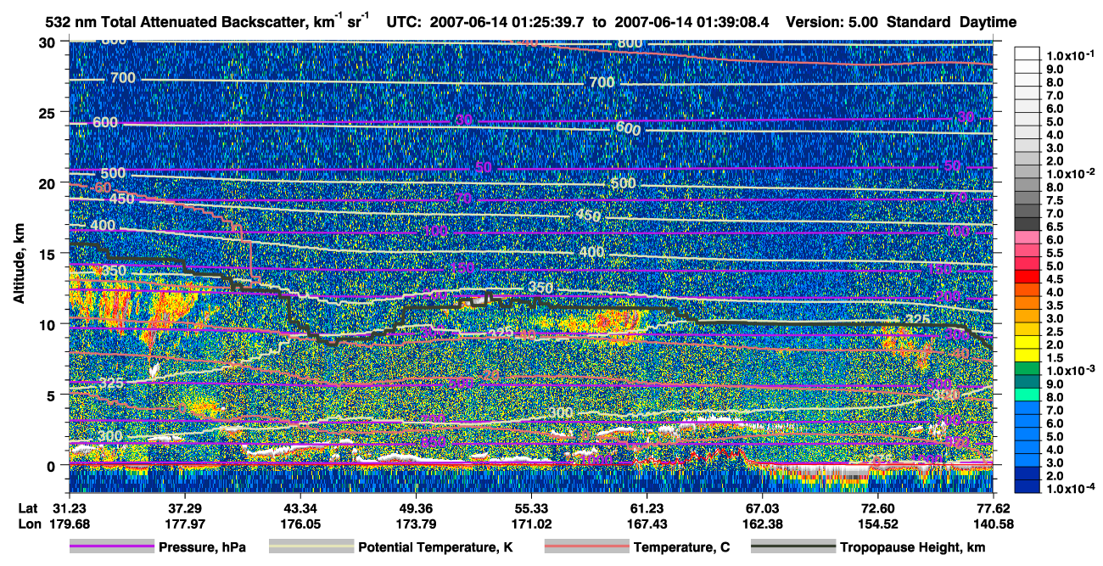
Task: Click the 'Lat' row label
Action: (28, 507)
